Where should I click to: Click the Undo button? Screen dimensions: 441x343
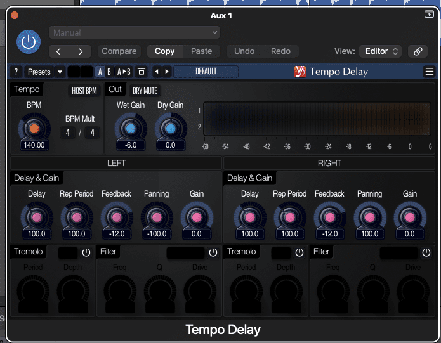pos(244,51)
